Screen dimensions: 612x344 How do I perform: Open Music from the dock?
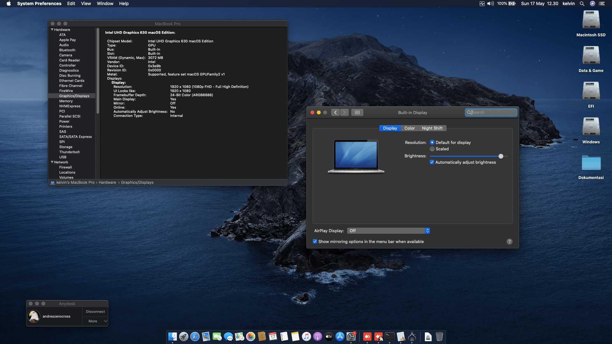306,337
